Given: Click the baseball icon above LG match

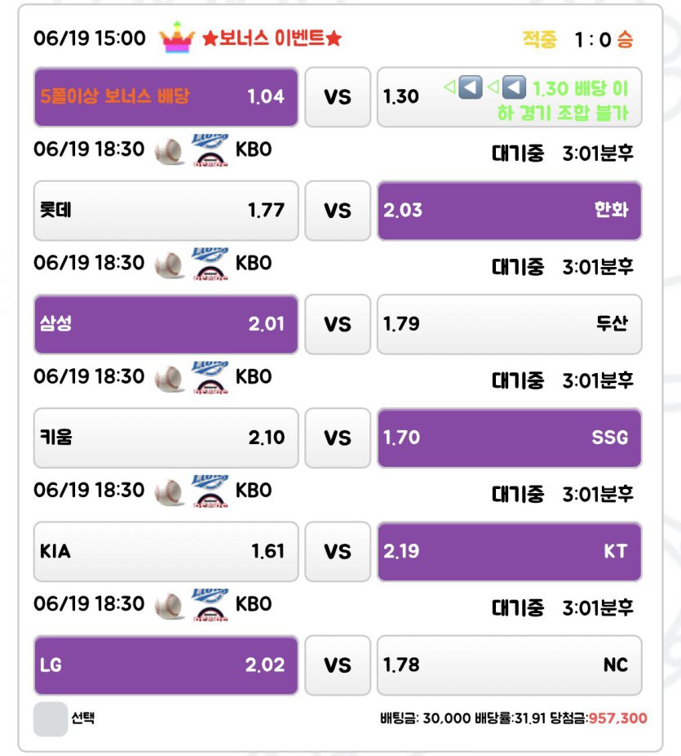Looking at the screenshot, I should pyautogui.click(x=169, y=605).
